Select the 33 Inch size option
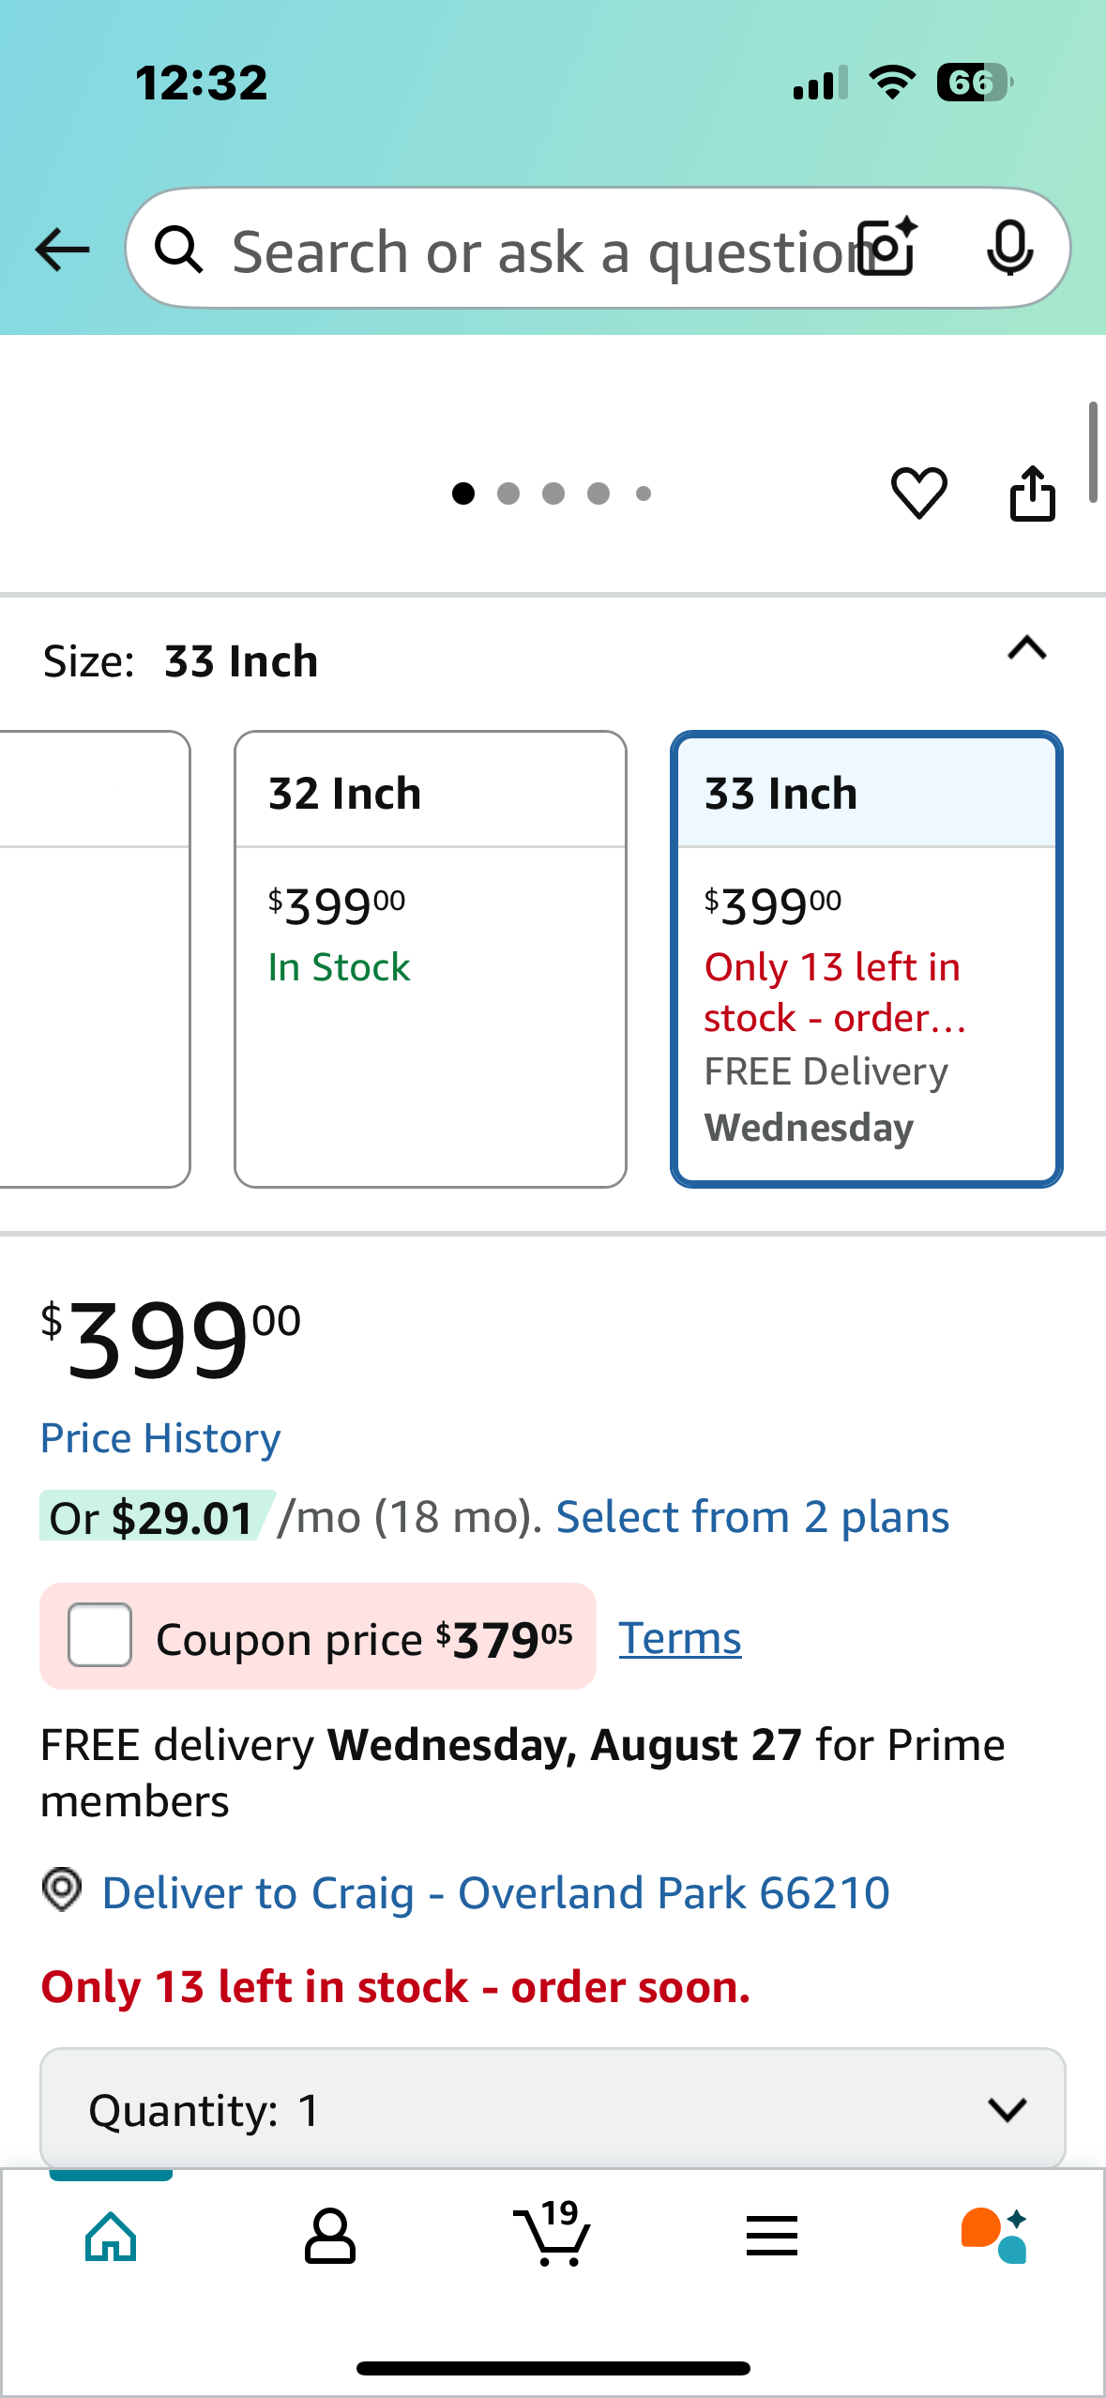Screen dimensions: 1106x2398 coord(867,959)
